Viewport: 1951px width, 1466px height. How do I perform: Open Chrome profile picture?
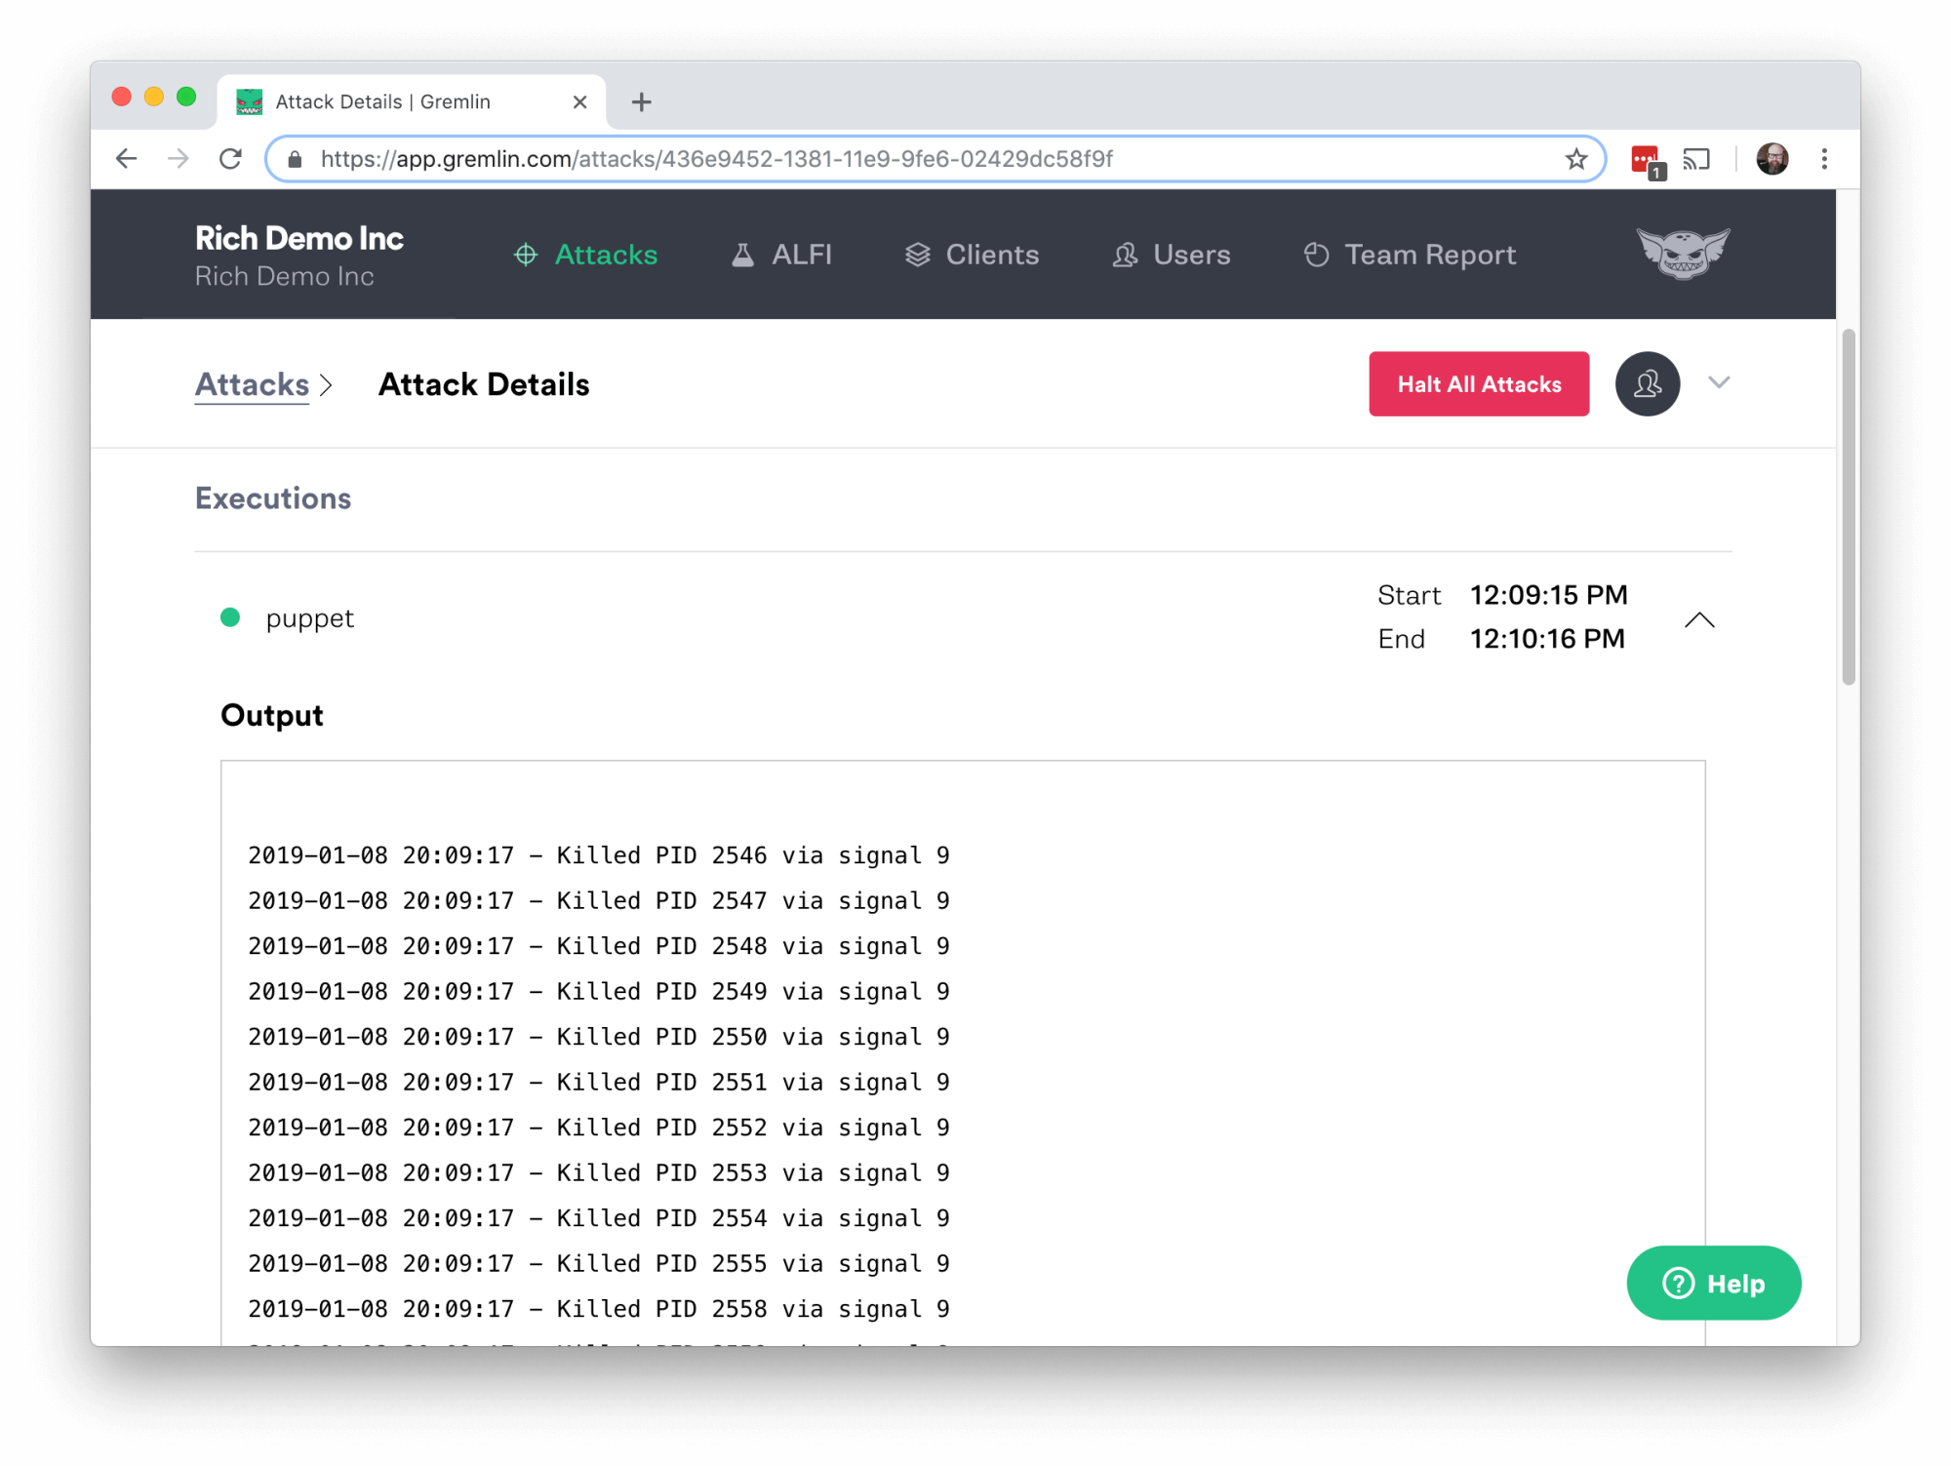pos(1772,159)
